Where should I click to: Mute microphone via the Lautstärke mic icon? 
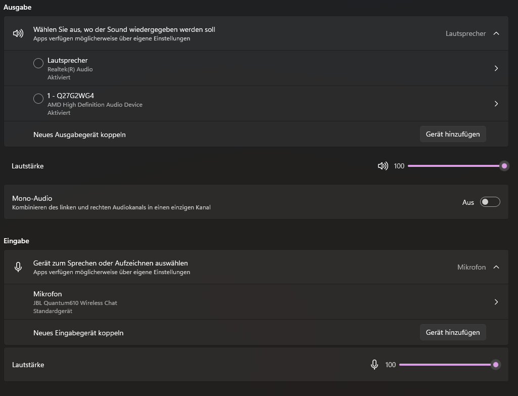pyautogui.click(x=374, y=365)
